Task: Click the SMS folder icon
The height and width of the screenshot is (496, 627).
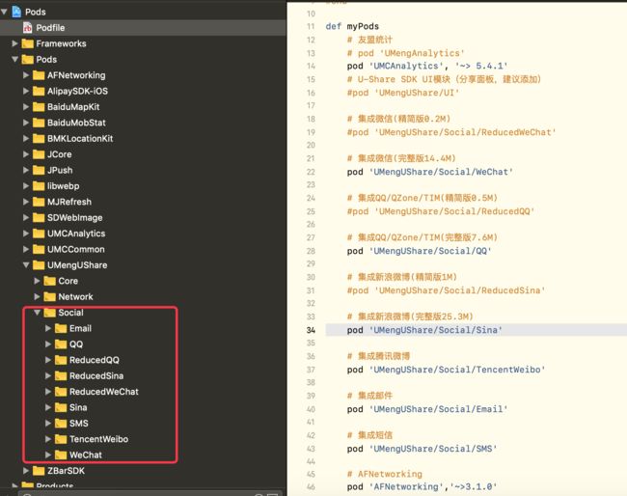Action: (61, 424)
